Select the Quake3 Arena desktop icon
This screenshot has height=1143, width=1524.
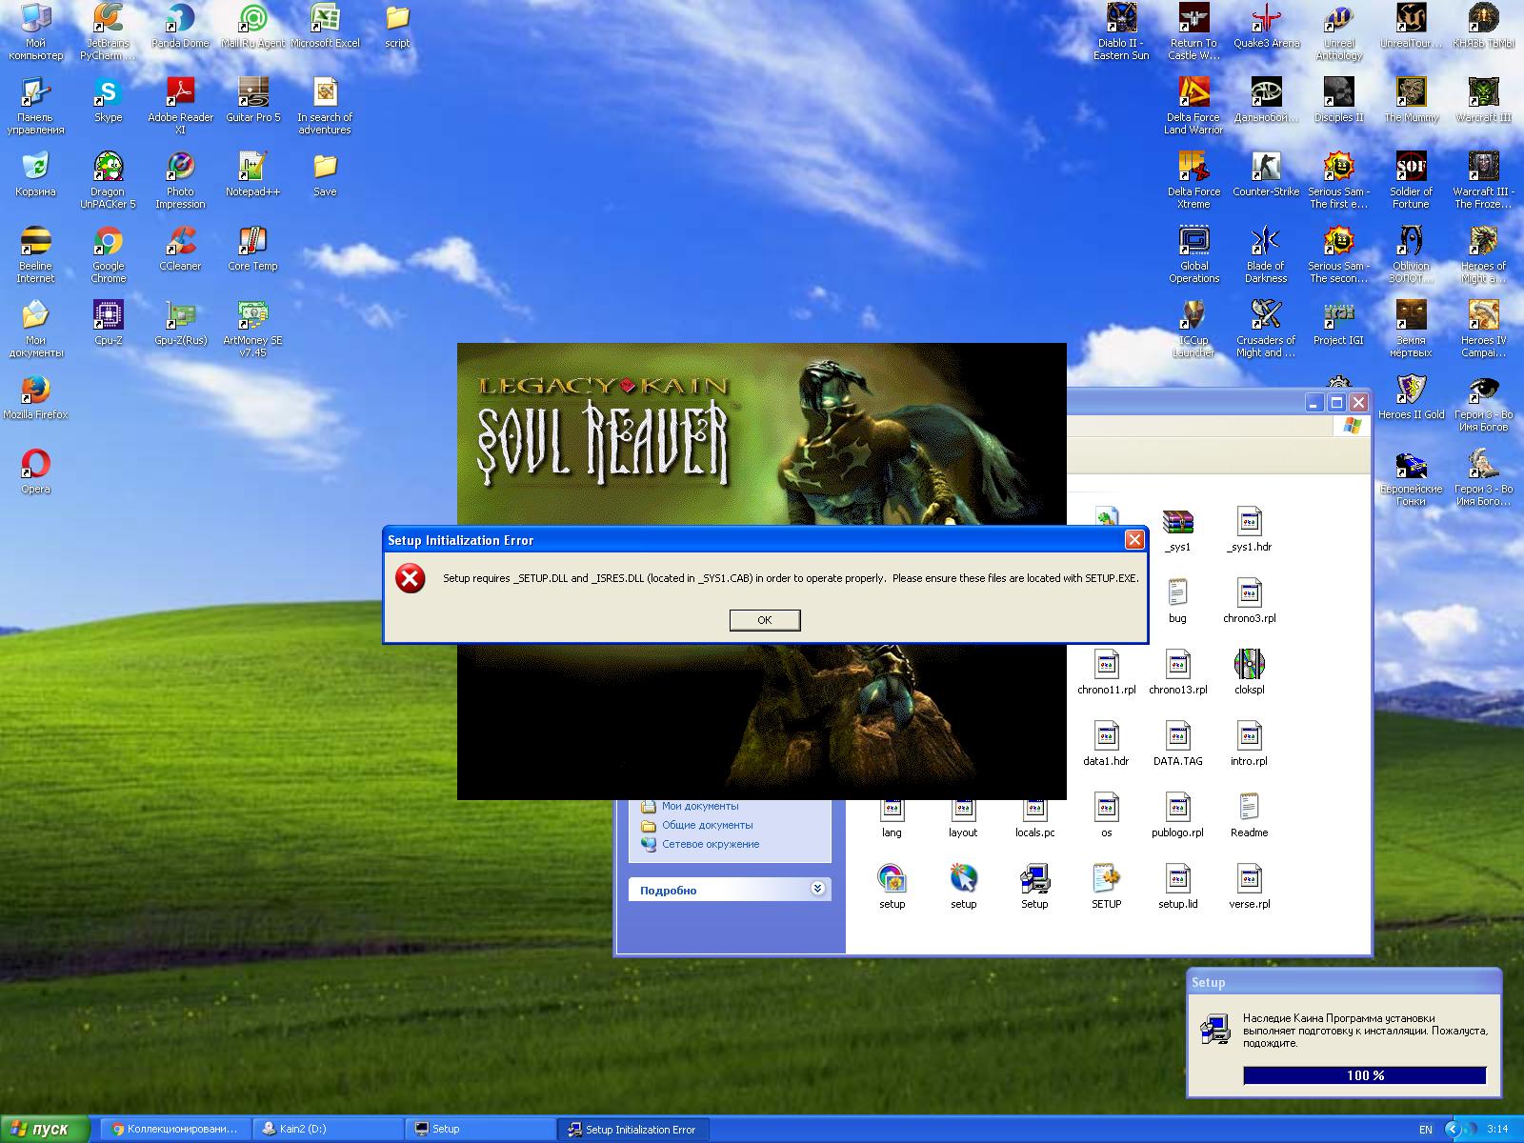[1265, 19]
